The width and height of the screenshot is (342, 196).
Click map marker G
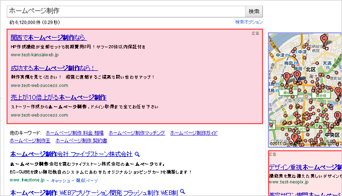point(338,92)
